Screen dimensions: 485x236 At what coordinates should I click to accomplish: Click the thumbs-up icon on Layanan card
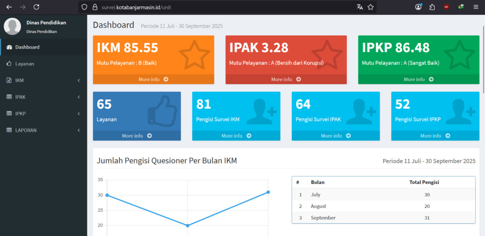[x=162, y=111]
